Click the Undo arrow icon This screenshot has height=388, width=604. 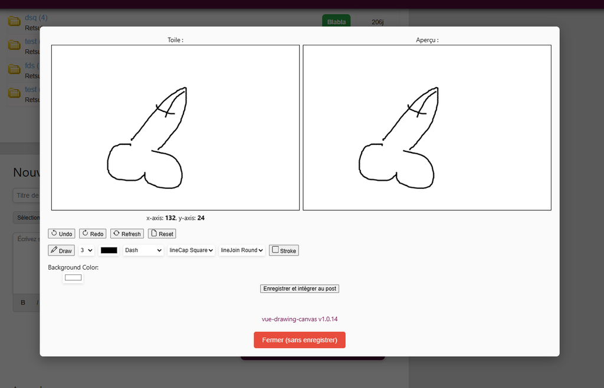click(54, 234)
